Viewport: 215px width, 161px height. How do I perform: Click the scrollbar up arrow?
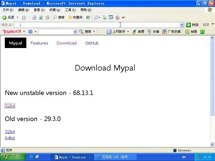[212, 38]
